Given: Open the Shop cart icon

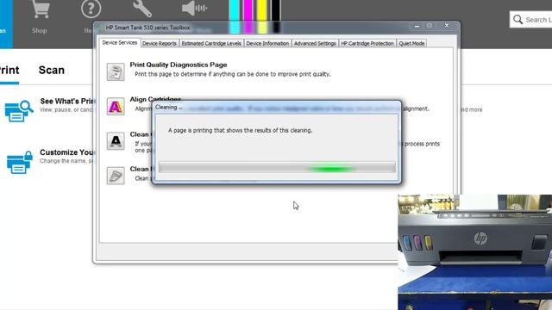Looking at the screenshot, I should tap(40, 9).
